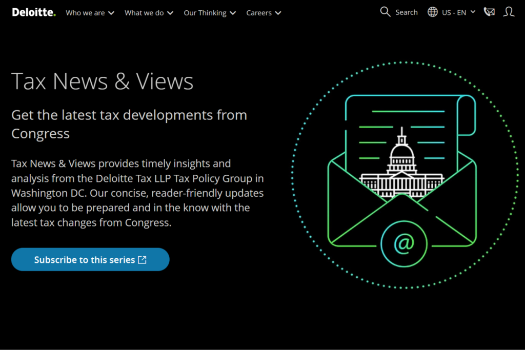Click the Get the latest tax developments subheading
This screenshot has width=525, height=350.
point(129,124)
